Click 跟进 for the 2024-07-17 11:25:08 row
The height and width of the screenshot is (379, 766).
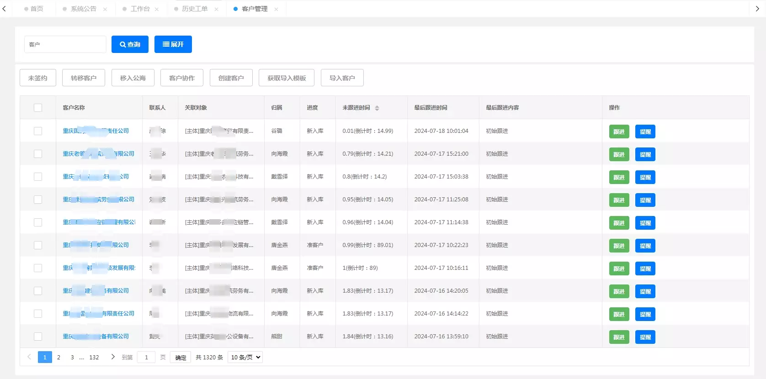coord(619,200)
